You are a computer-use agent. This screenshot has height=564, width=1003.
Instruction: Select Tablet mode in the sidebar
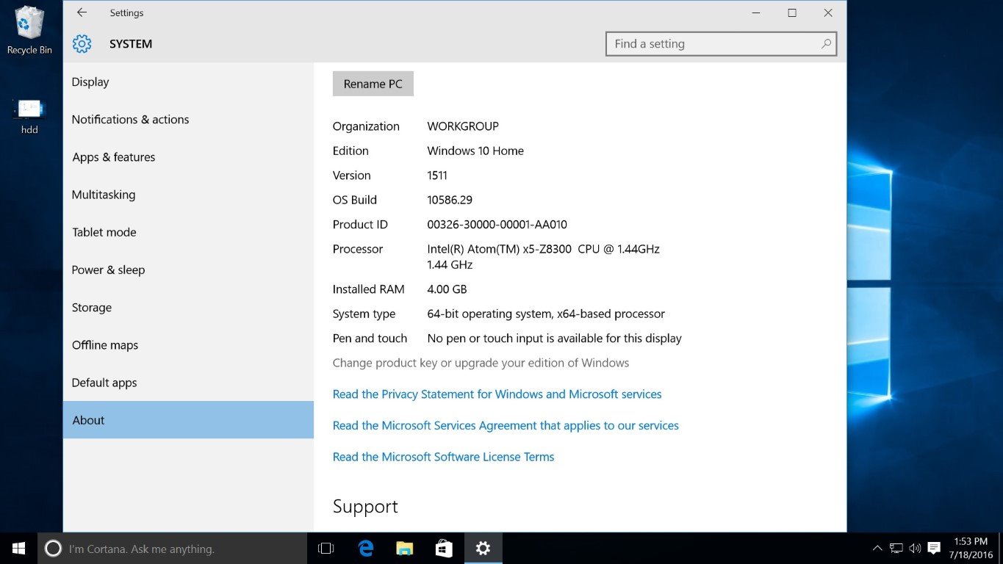(188, 232)
